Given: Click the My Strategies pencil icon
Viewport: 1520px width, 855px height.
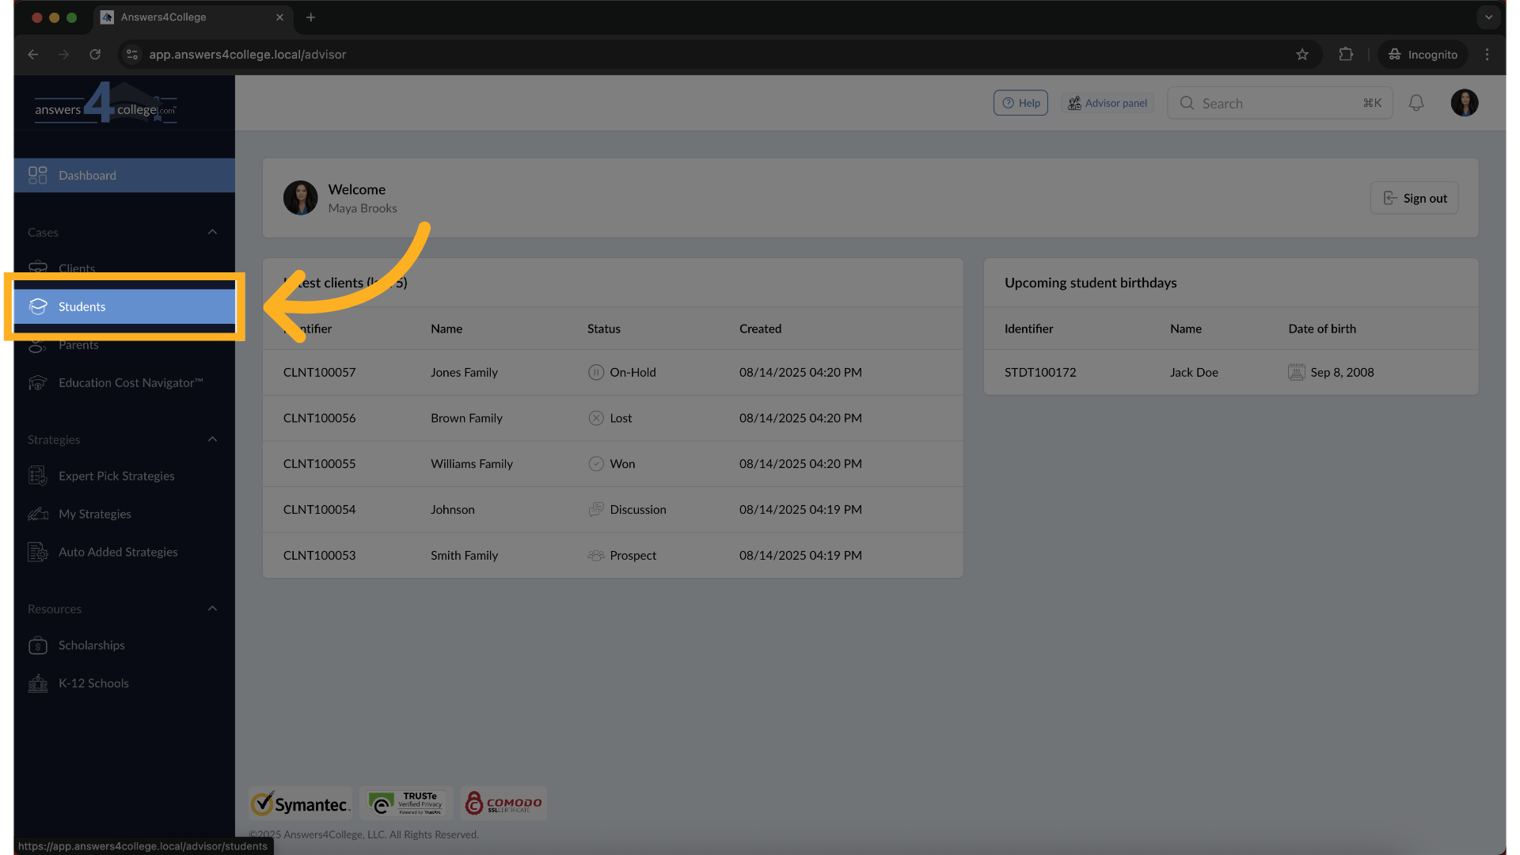Looking at the screenshot, I should pos(37,515).
